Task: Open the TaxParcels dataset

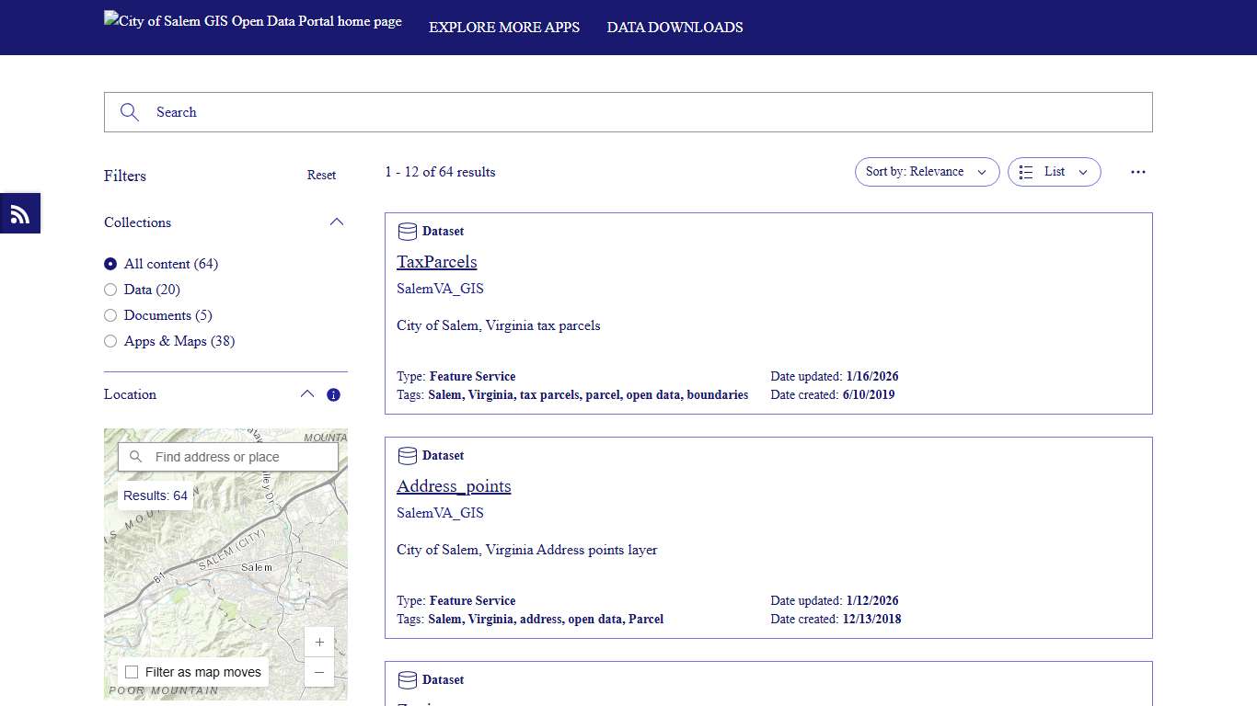Action: click(436, 262)
